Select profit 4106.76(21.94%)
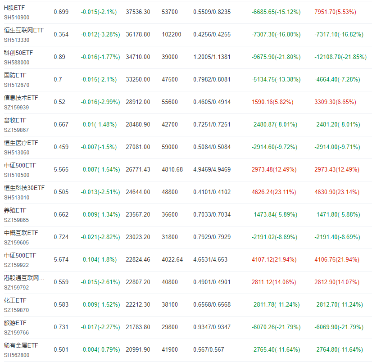The image size is (372, 362). pyautogui.click(x=337, y=260)
